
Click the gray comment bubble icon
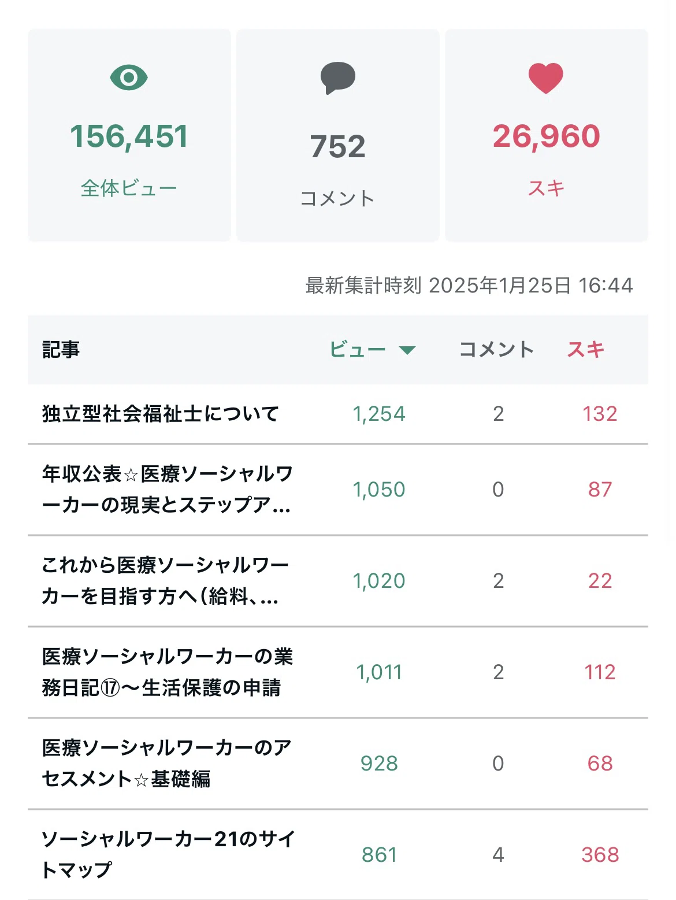click(338, 78)
